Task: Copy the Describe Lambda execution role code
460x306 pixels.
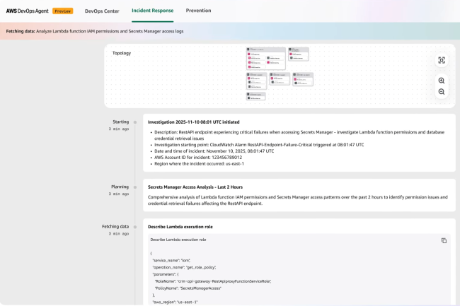Action: pyautogui.click(x=444, y=240)
